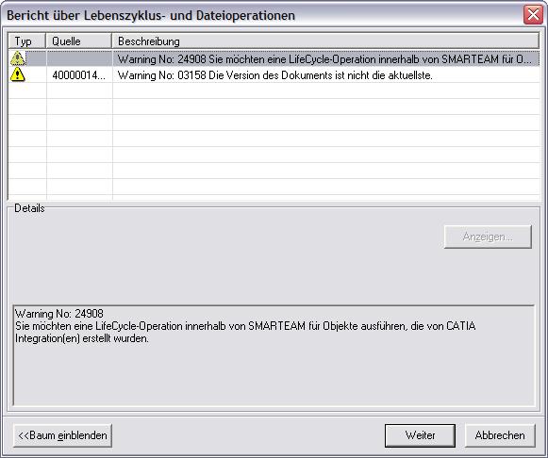Click the first empty description row under the warnings
Viewport: 548px width, 458px height.
(325, 90)
